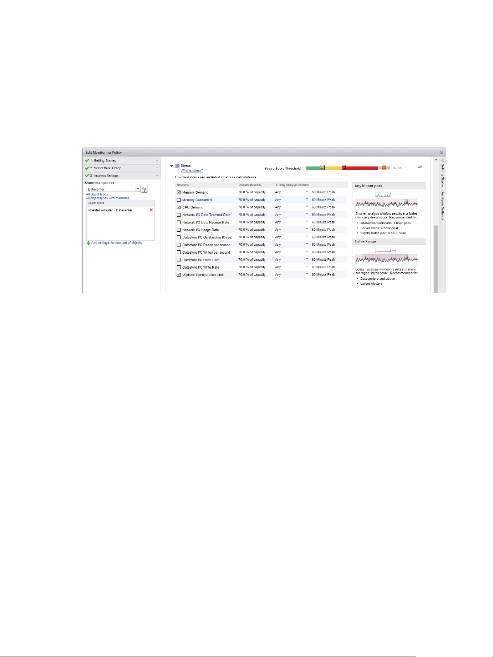Check Datastore I/O Writes per second checkbox
493x657 pixels.
(179, 252)
